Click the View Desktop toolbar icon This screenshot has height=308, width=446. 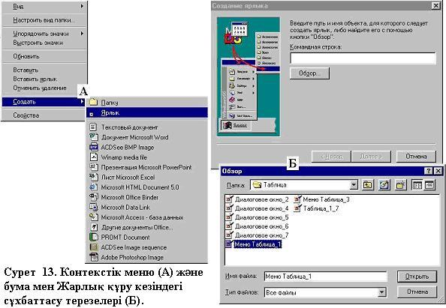(x=384, y=185)
